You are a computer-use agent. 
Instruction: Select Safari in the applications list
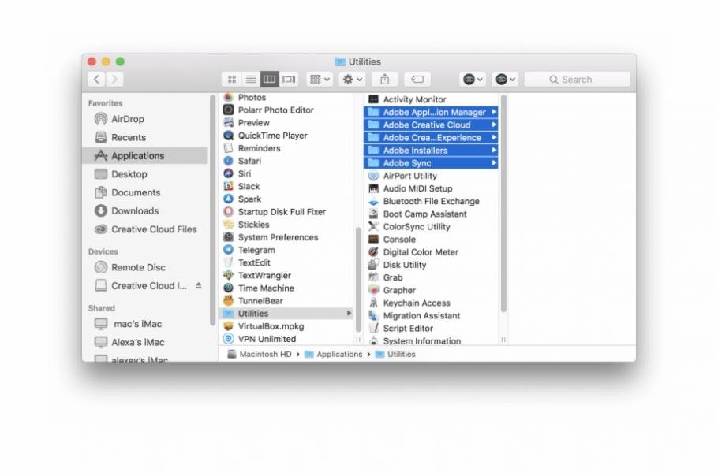[287, 161]
